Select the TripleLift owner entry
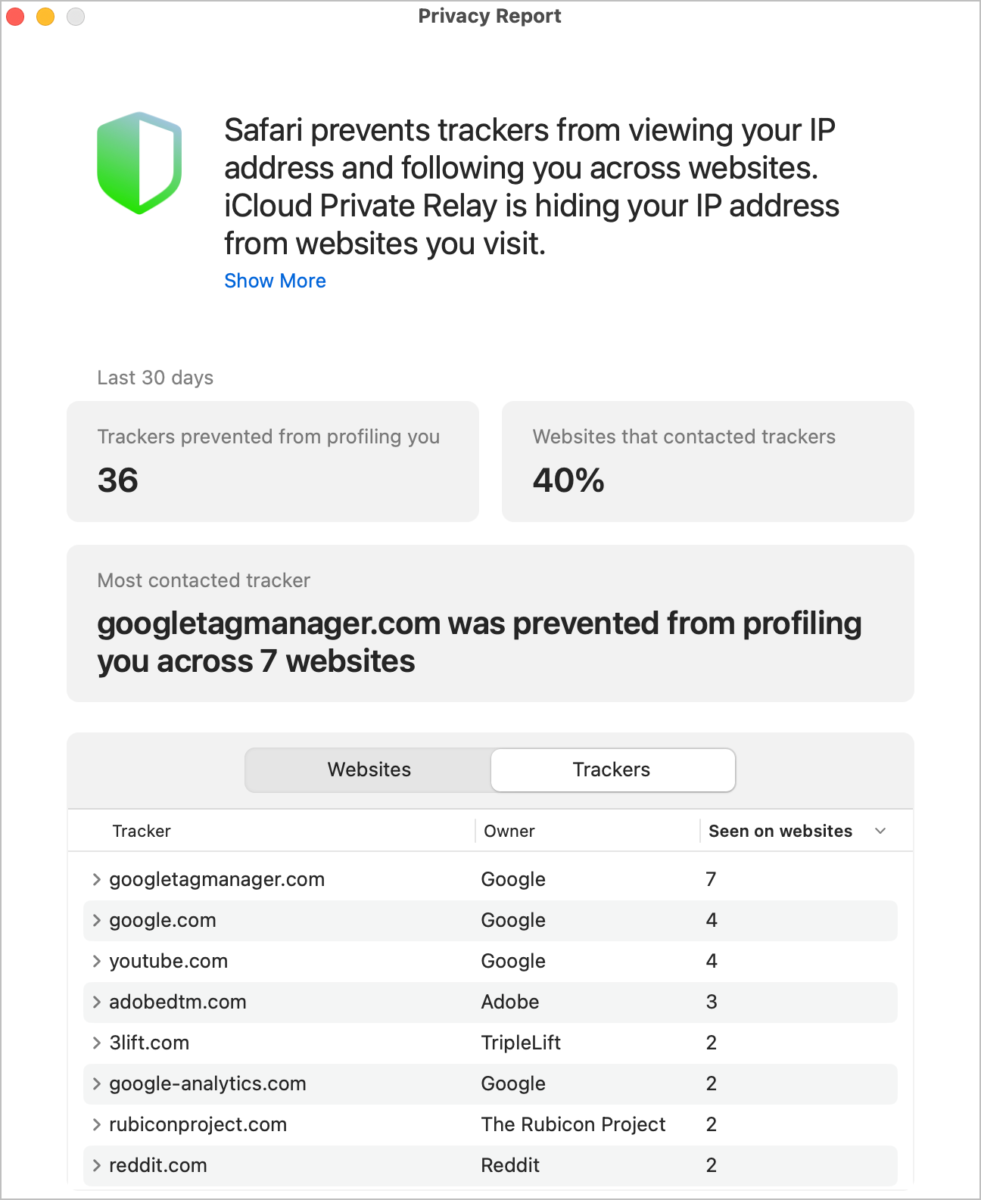The height and width of the screenshot is (1200, 981). (521, 1043)
